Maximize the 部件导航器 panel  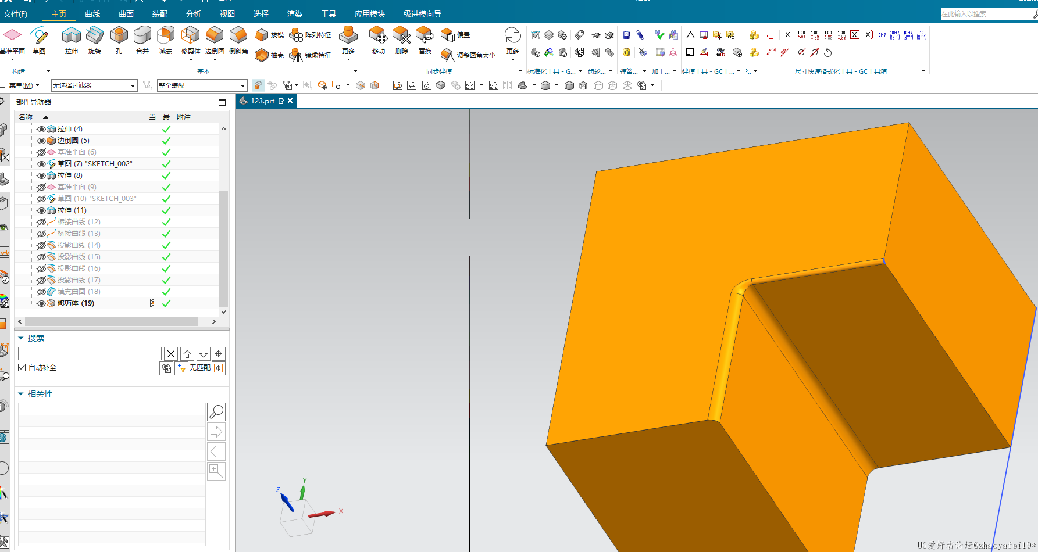click(x=222, y=102)
